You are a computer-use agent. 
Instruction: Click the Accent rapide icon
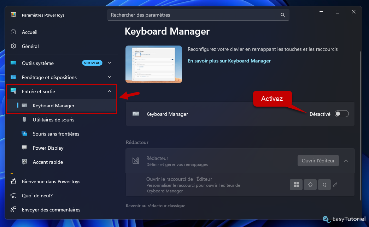[x=24, y=162]
